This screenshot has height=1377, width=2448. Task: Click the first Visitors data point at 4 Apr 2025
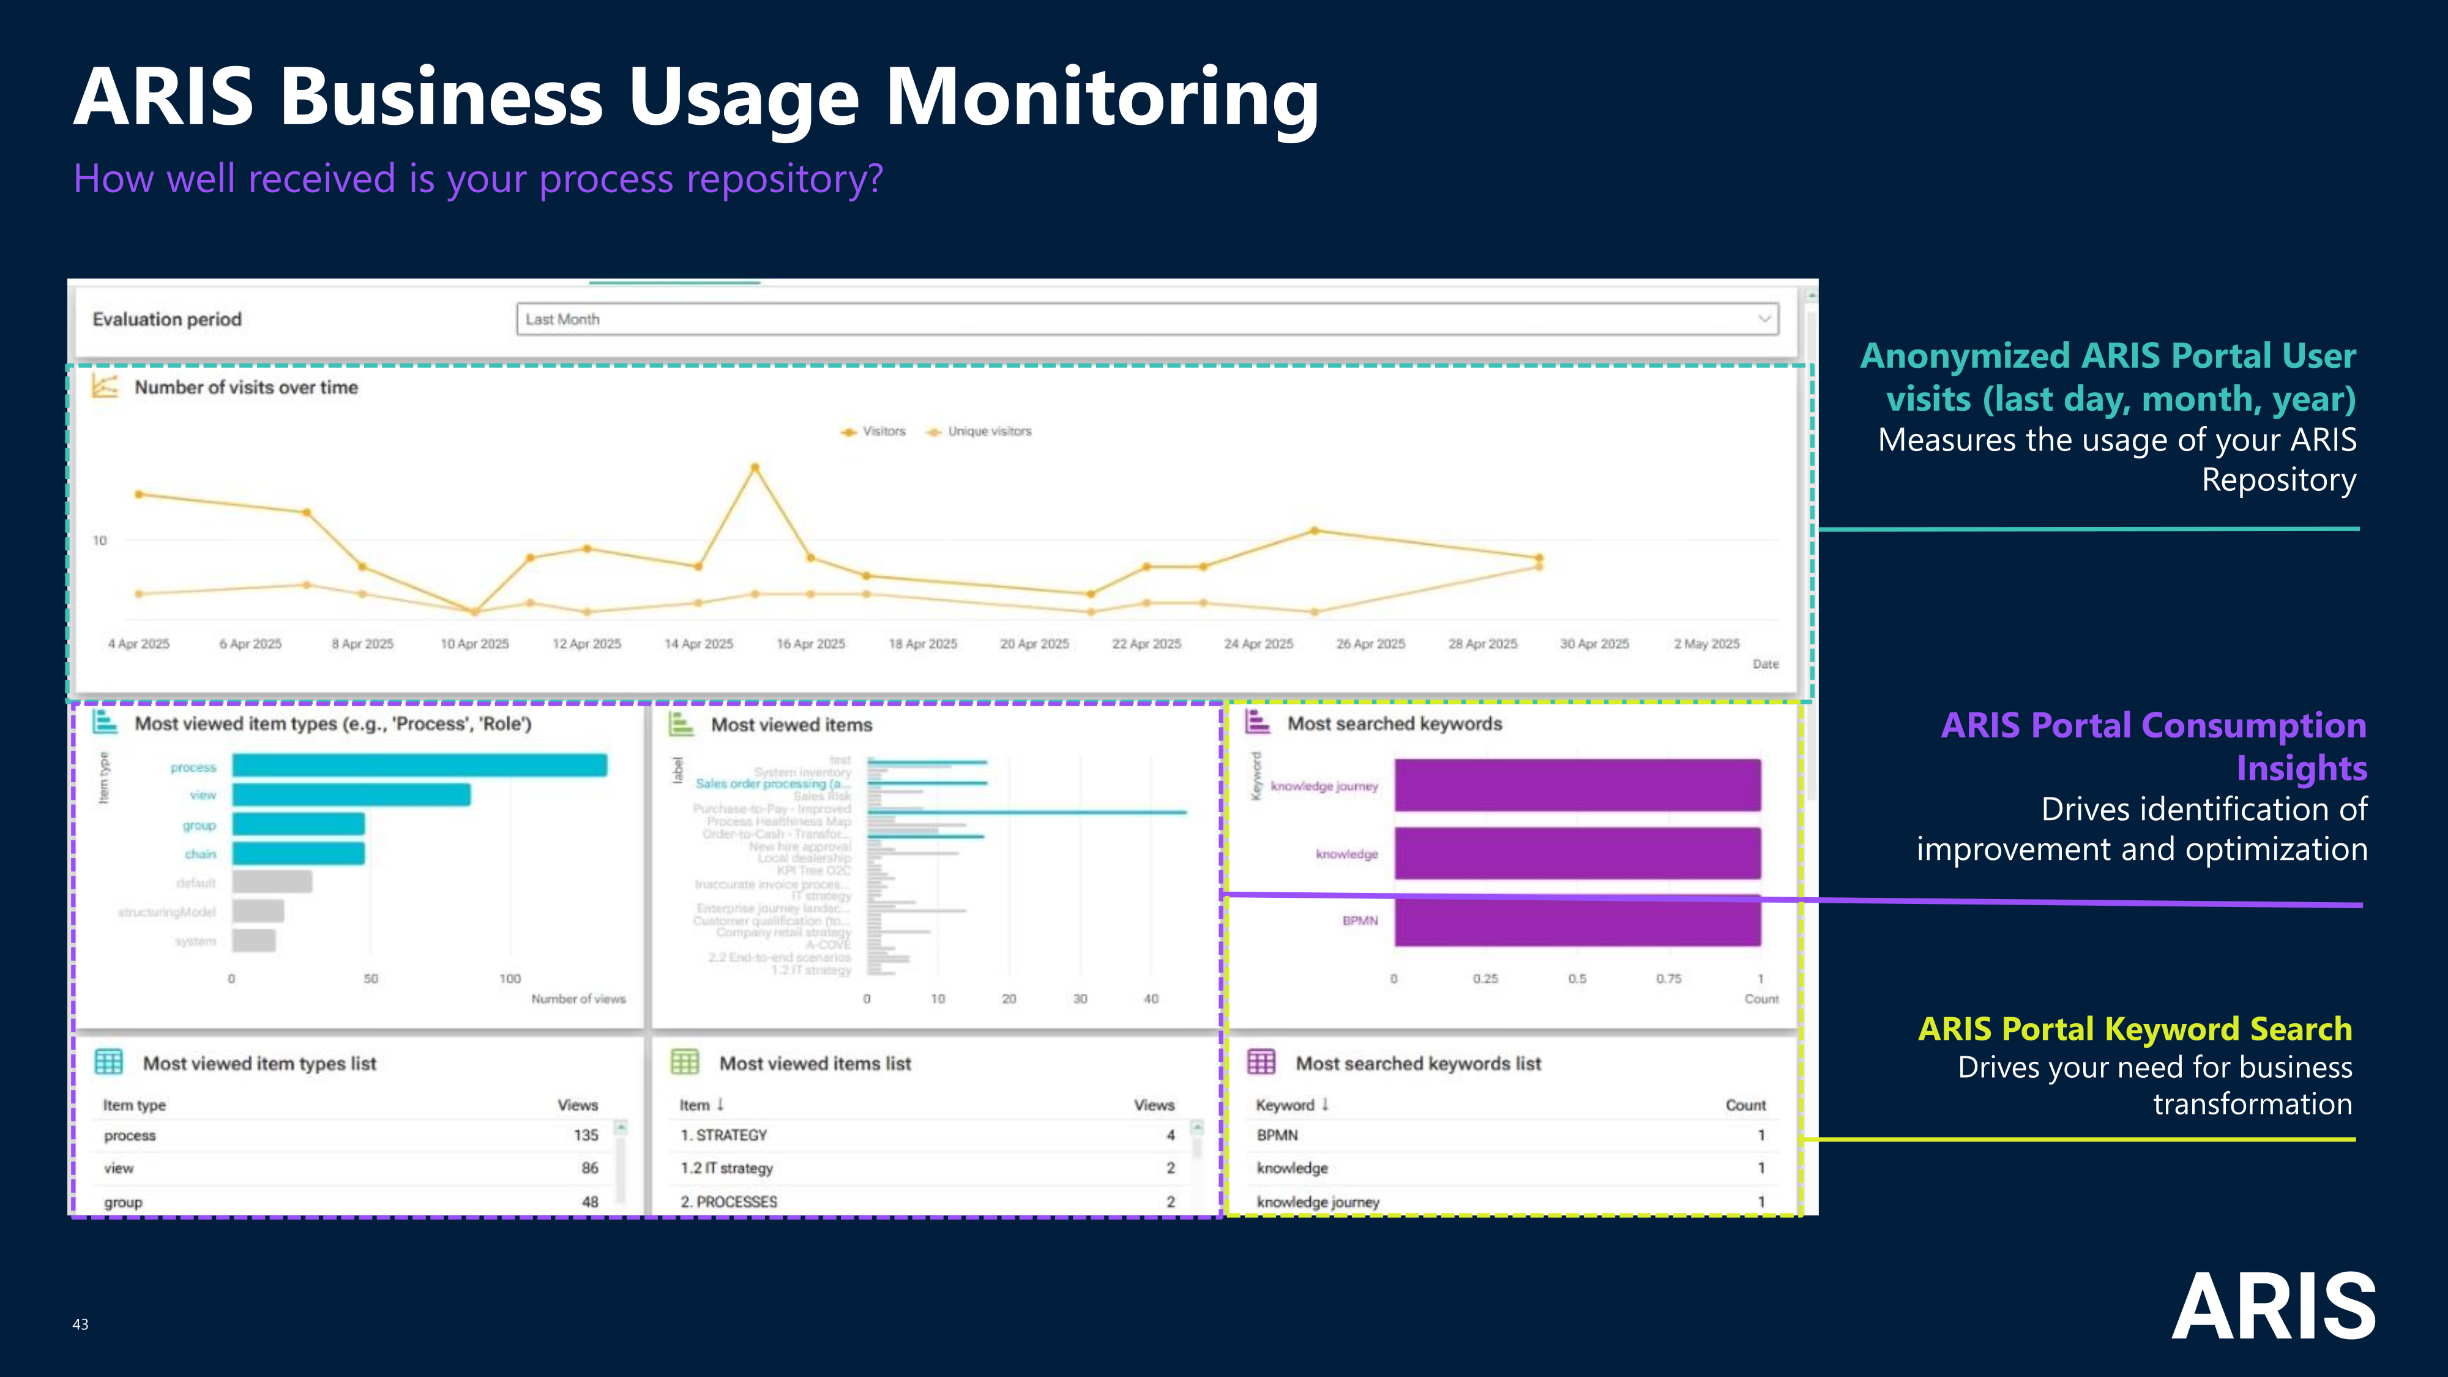point(139,494)
